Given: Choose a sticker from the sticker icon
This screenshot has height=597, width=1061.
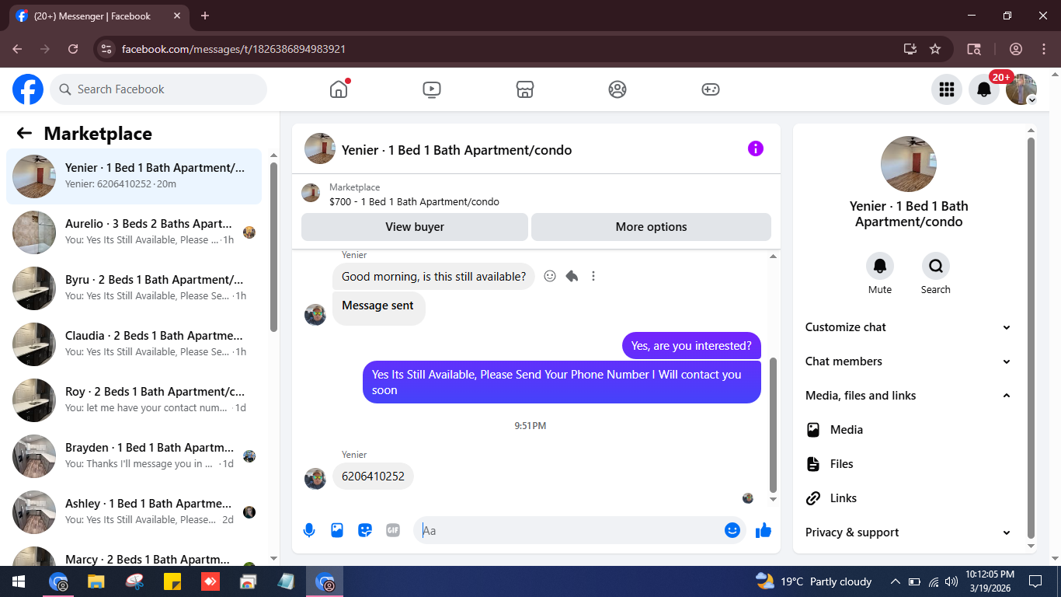Looking at the screenshot, I should [365, 530].
